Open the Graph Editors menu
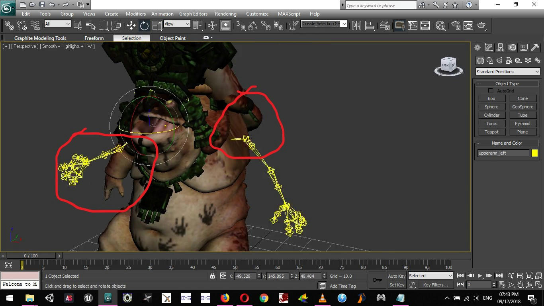Image resolution: width=544 pixels, height=306 pixels. tap(193, 14)
